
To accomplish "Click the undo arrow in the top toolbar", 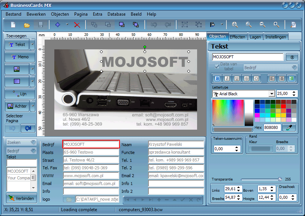I will click(154, 25).
